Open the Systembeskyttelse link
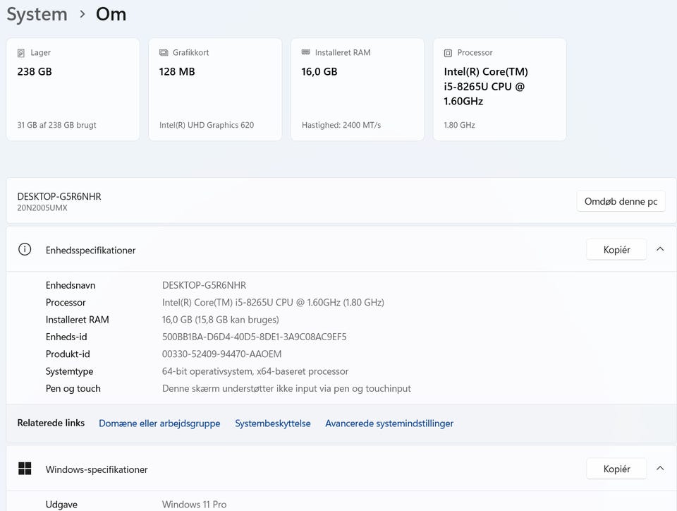Screen dimensions: 677x511 (x=273, y=423)
